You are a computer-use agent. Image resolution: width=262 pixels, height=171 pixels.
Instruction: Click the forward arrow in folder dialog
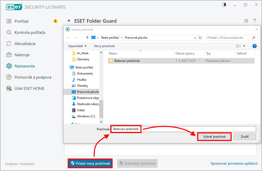coord(76,38)
